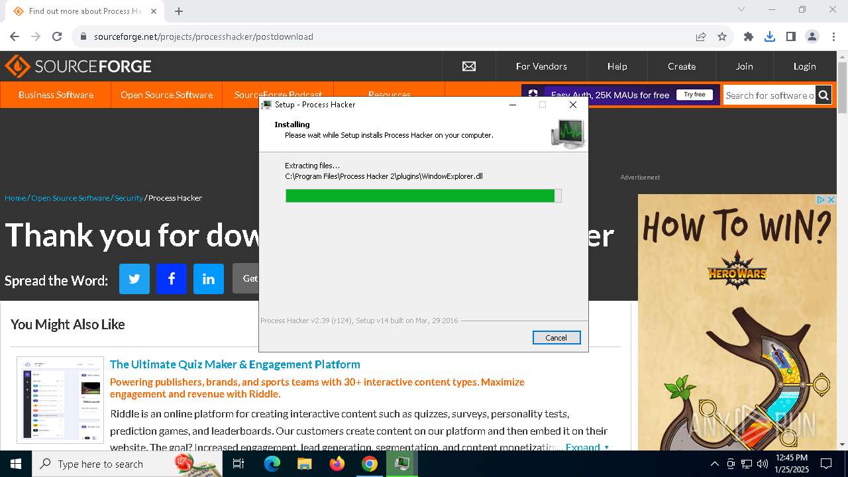The width and height of the screenshot is (848, 477).
Task: Open Chrome profile avatar
Action: point(812,36)
